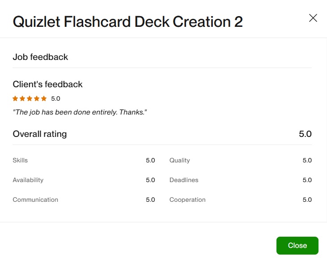Click the Cooperation rating label
This screenshot has height=268, width=327.
(x=187, y=200)
